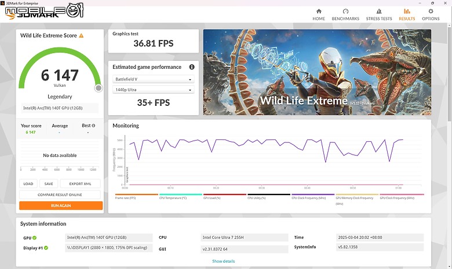Toggle CPU Utility (%) legend series
452x269 pixels.
(x=269, y=197)
